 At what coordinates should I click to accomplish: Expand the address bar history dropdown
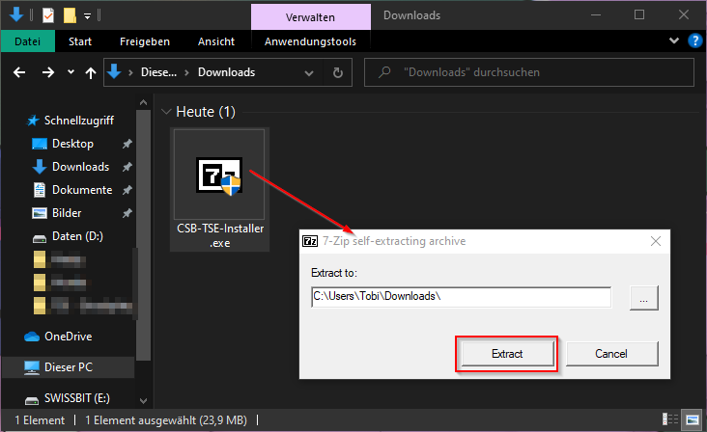(x=309, y=73)
